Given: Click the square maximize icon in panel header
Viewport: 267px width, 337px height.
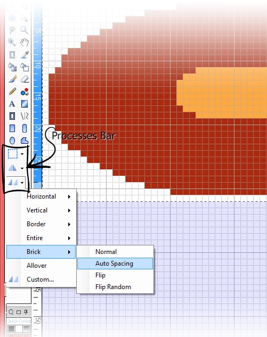Looking at the screenshot, I should tap(19, 312).
